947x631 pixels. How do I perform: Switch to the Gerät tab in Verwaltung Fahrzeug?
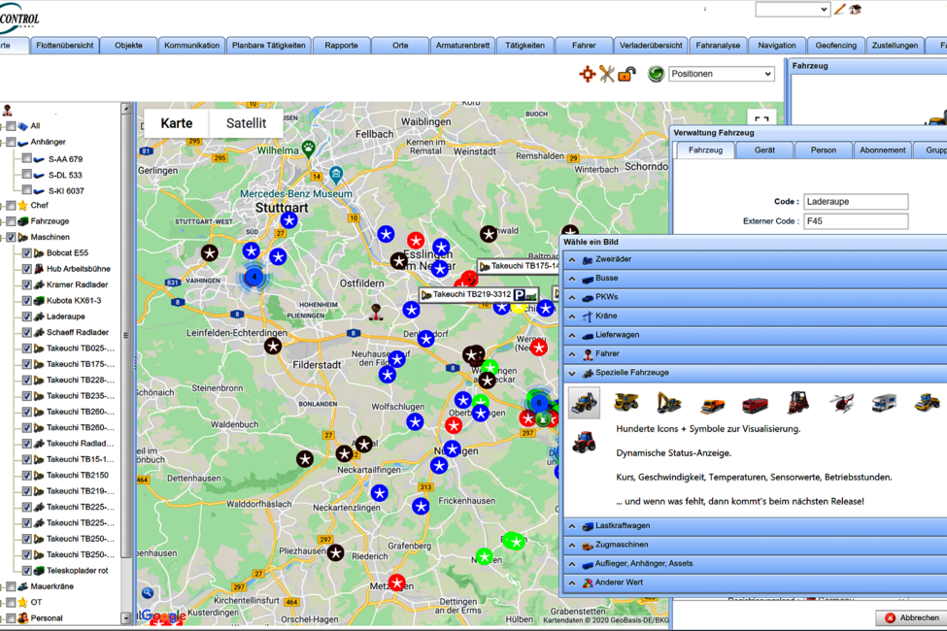click(x=764, y=150)
